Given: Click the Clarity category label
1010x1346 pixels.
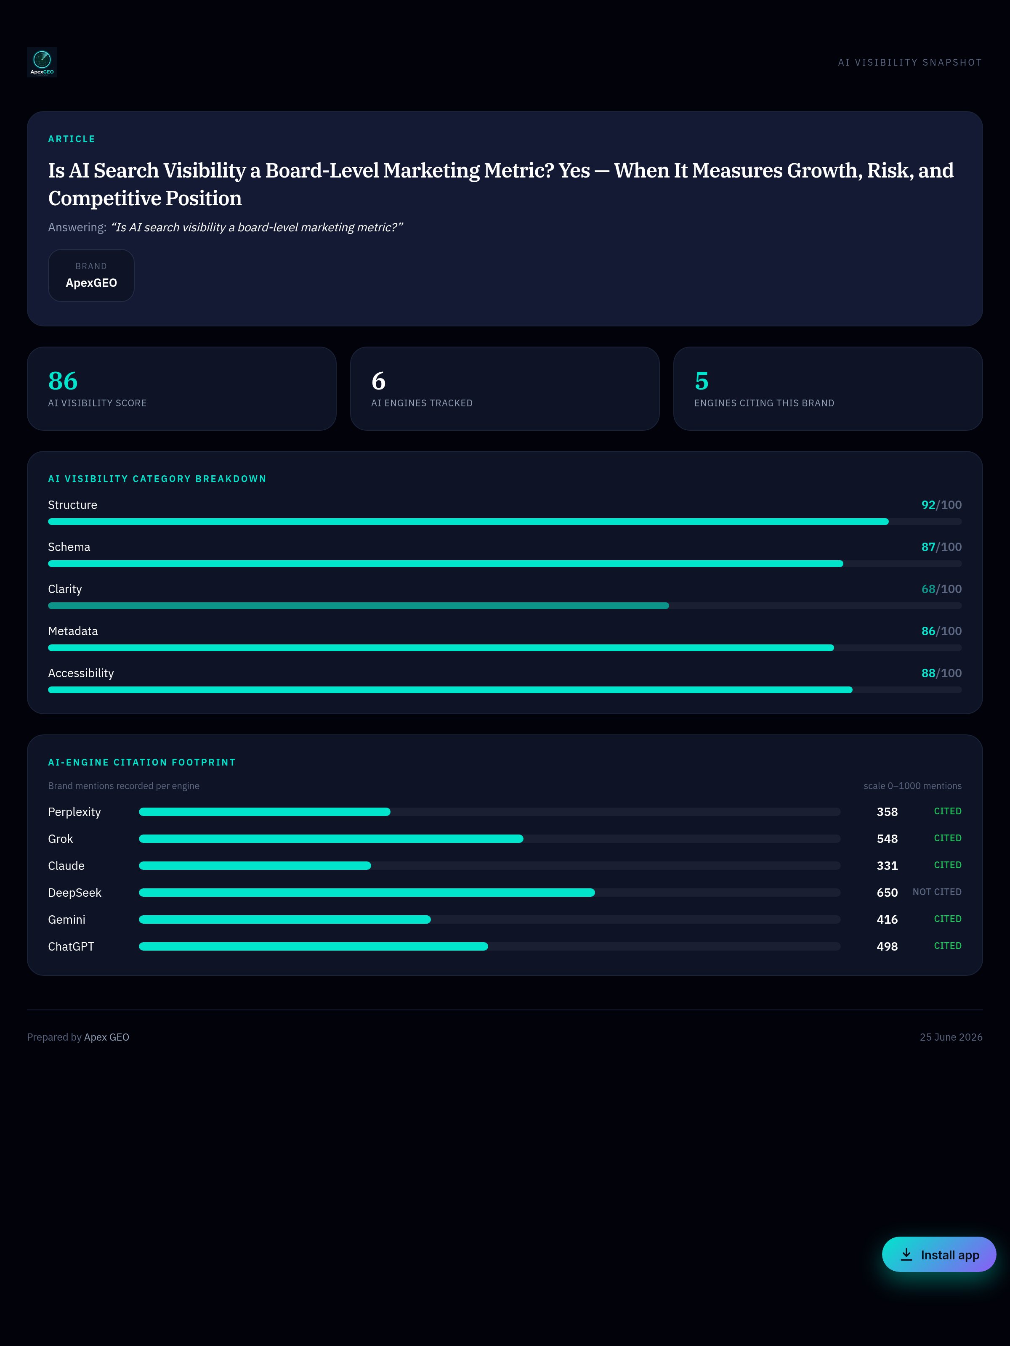Looking at the screenshot, I should [x=64, y=589].
